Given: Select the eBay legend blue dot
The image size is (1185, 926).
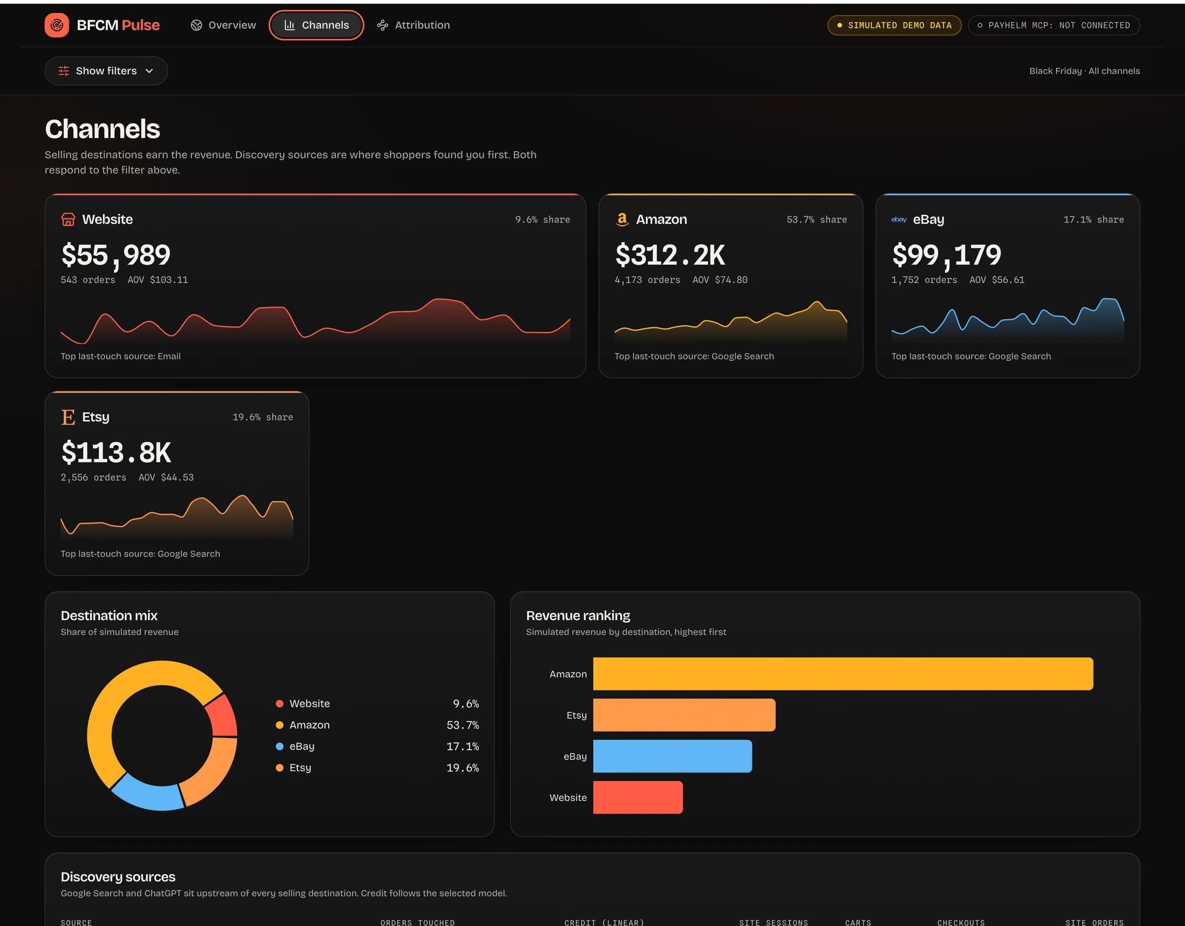Looking at the screenshot, I should click(x=279, y=746).
